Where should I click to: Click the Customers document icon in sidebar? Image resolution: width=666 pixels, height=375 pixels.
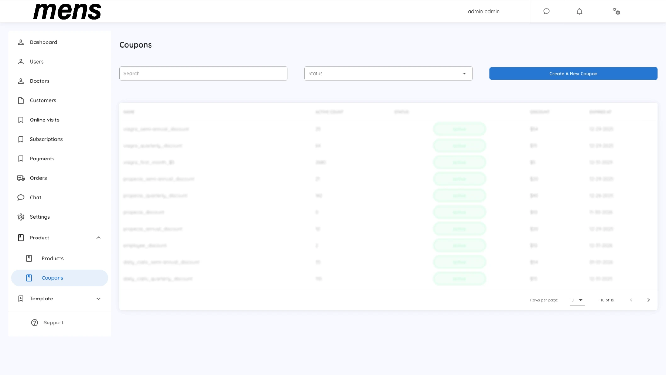coord(21,100)
